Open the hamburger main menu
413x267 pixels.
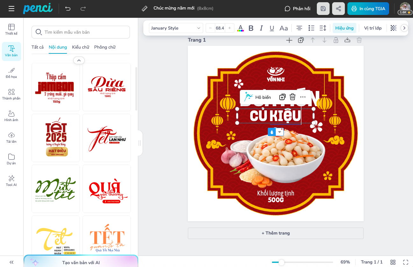coord(11,9)
